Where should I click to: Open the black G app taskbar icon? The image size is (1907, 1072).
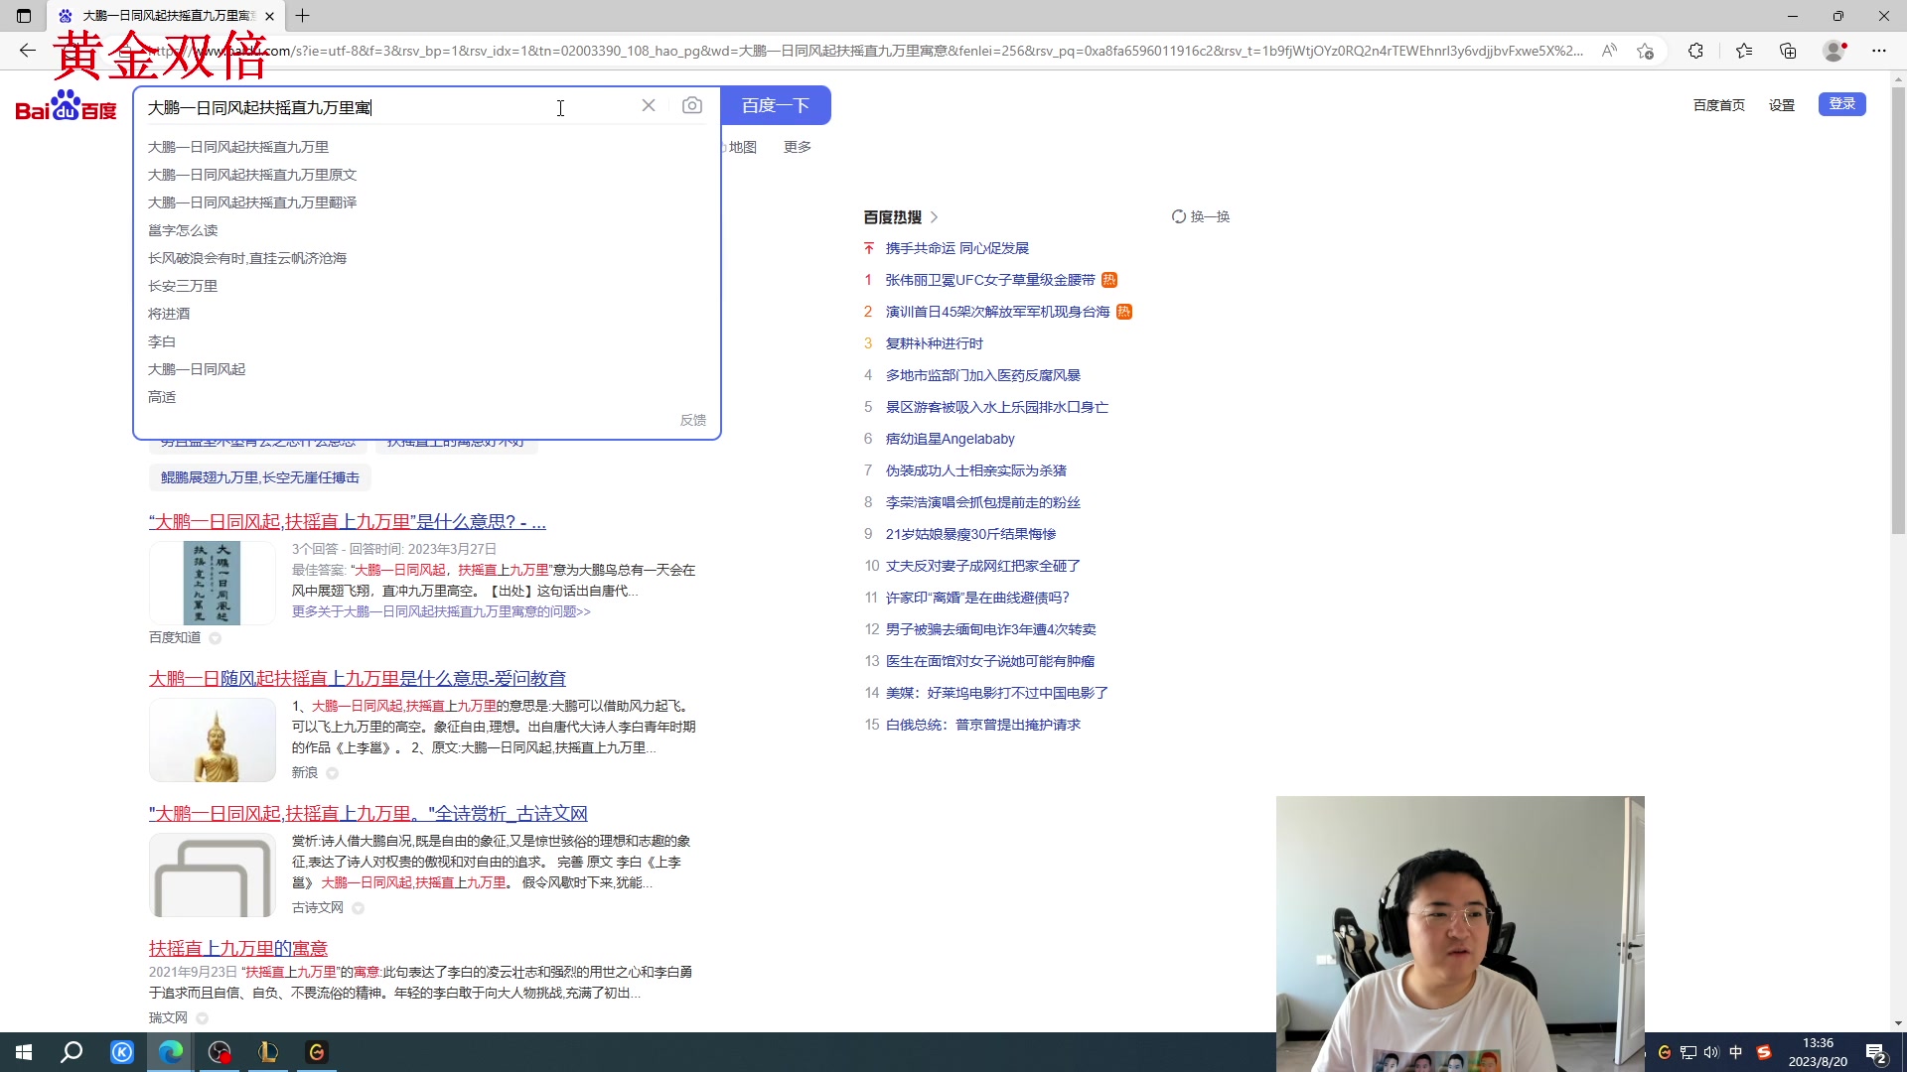(x=317, y=1052)
